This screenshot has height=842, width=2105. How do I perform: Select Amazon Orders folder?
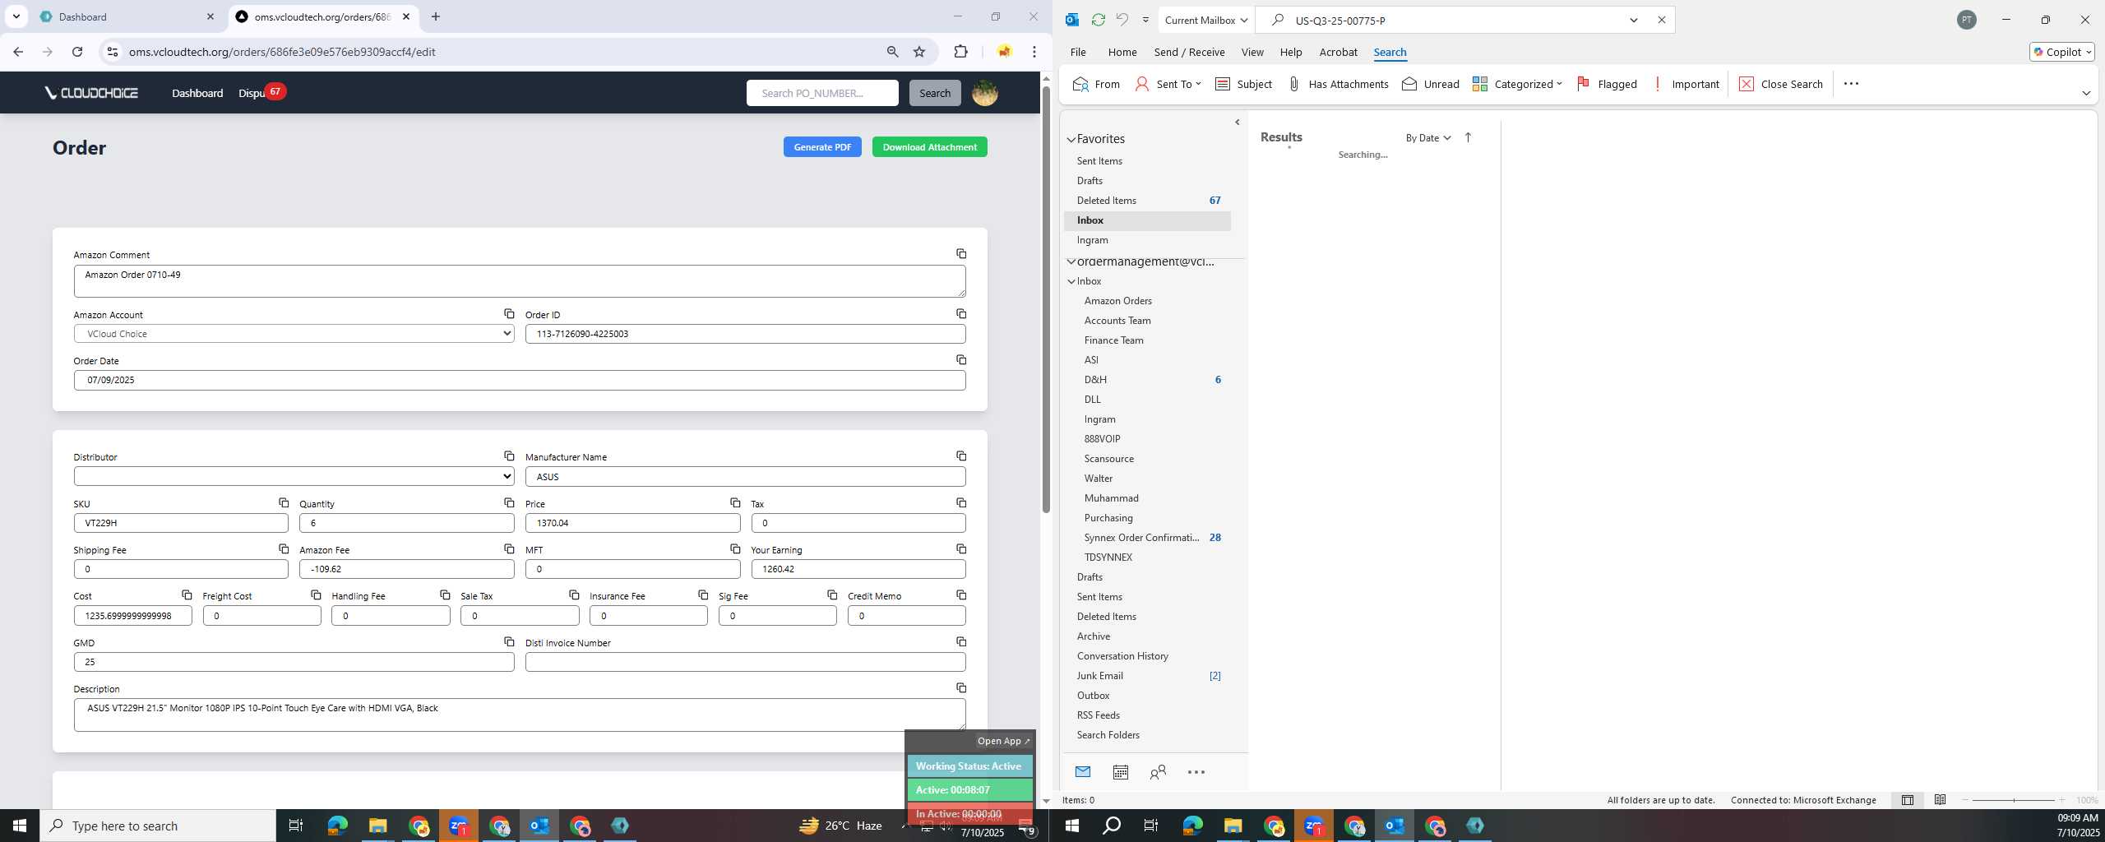click(1117, 301)
